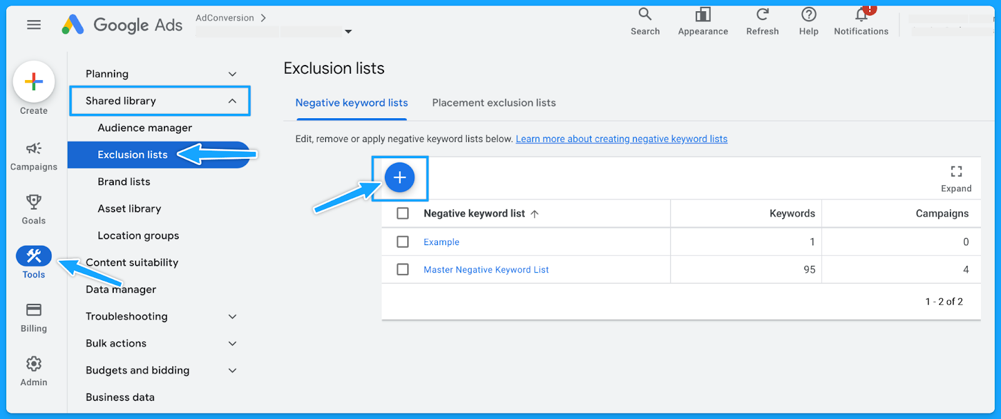
Task: Click the Exclusion lists page heading
Action: (x=334, y=68)
